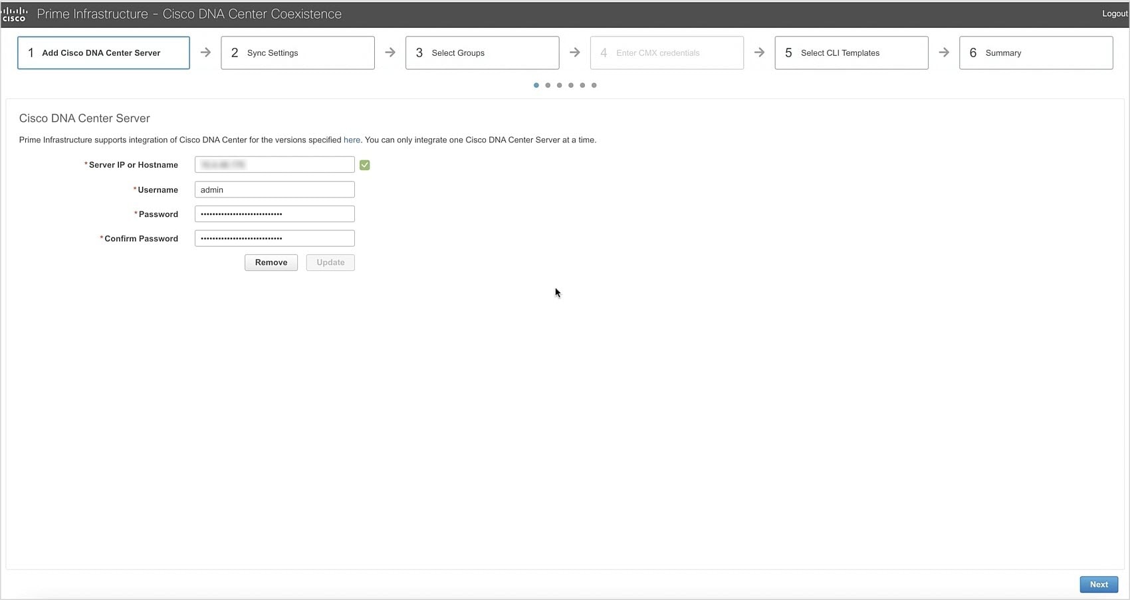Go to step 3 Select Groups

pos(483,53)
